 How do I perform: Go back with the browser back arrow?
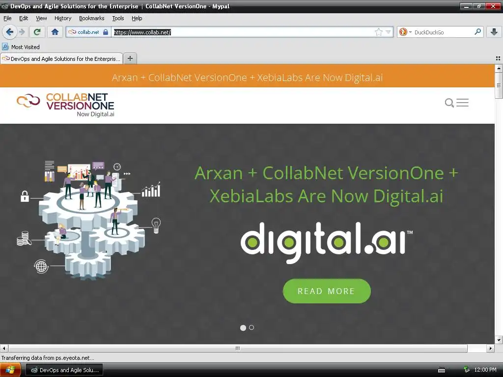coord(10,32)
